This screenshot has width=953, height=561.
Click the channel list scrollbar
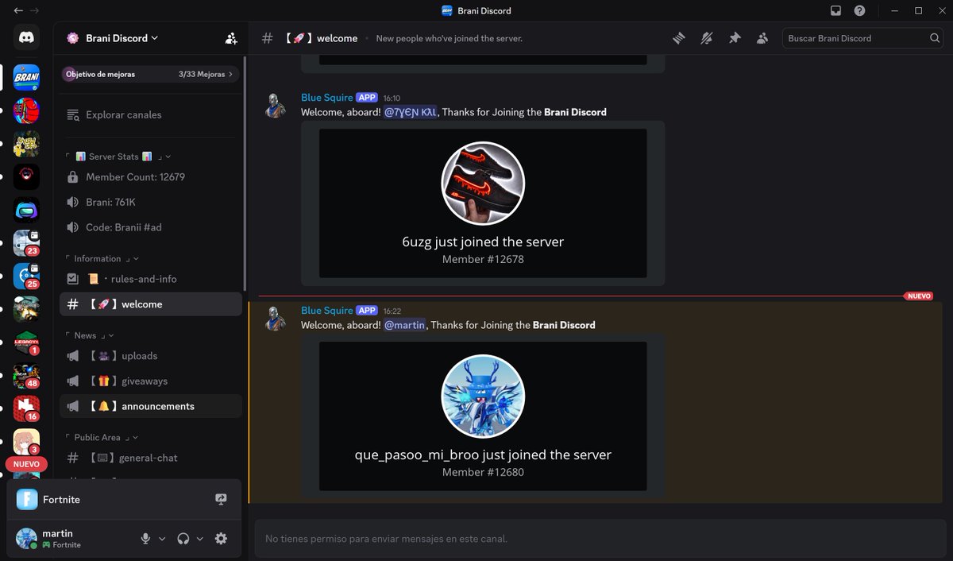pos(245,173)
